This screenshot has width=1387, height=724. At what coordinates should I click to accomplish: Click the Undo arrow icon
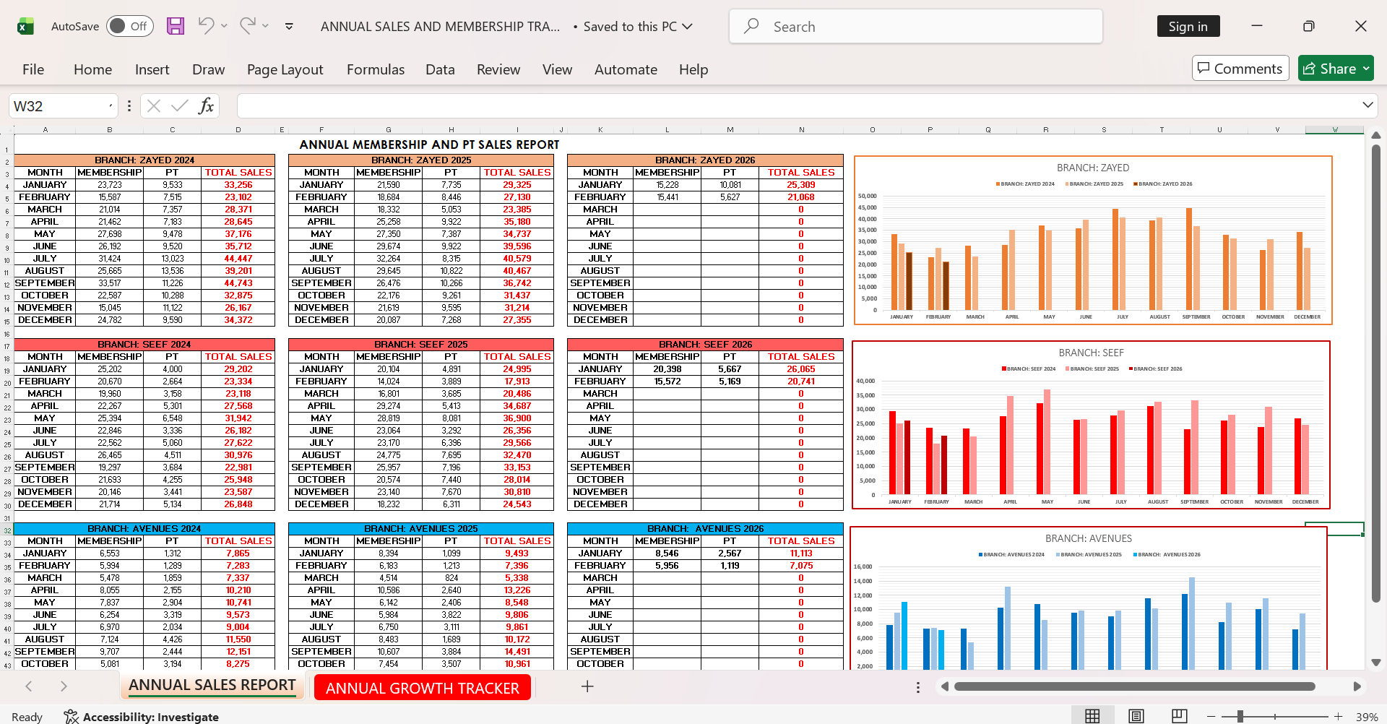click(x=206, y=26)
